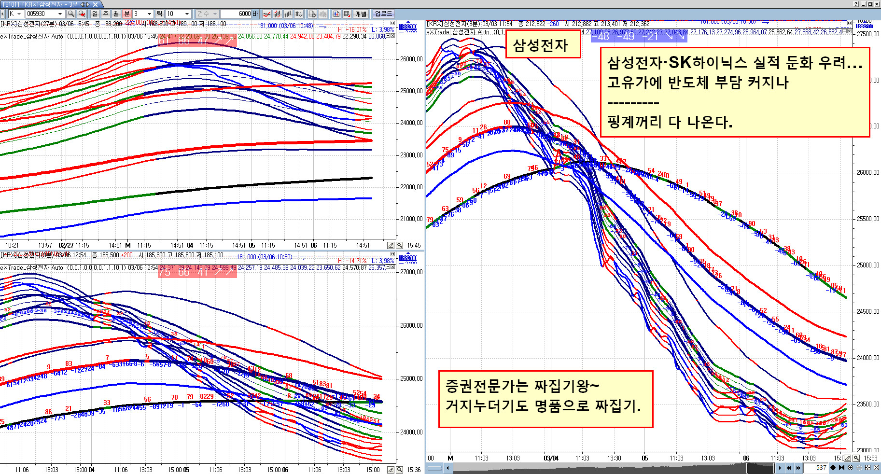881x474 pixels.
Task: Select the line chart type icon
Action: click(x=266, y=14)
